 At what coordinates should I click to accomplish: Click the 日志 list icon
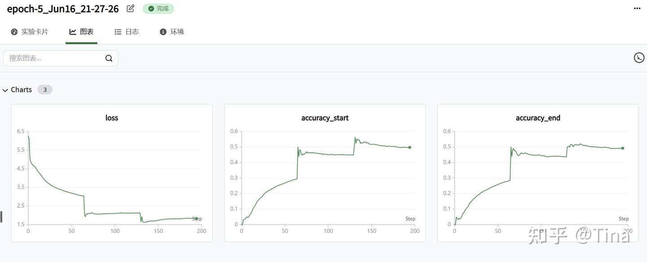click(x=118, y=32)
